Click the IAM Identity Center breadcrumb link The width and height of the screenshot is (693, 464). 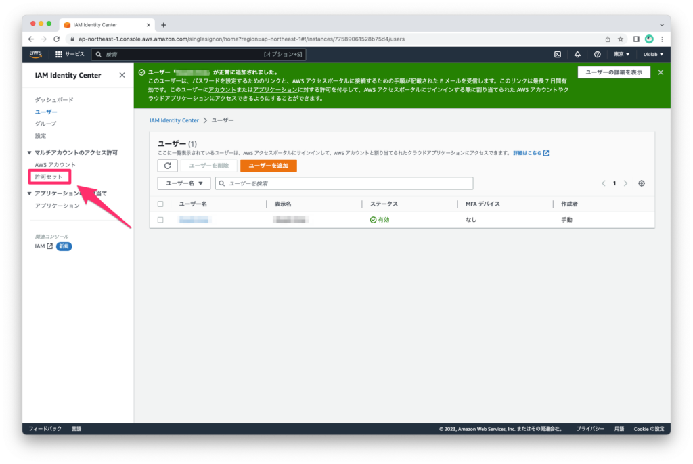(x=174, y=120)
